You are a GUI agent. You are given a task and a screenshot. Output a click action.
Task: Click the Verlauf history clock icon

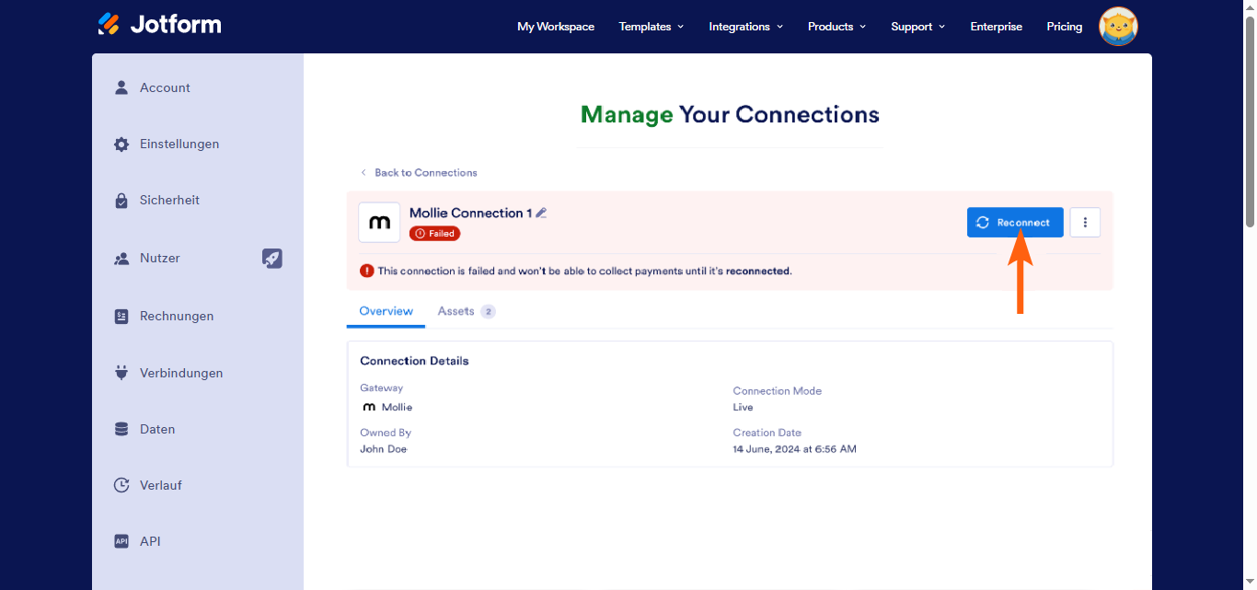tap(121, 485)
